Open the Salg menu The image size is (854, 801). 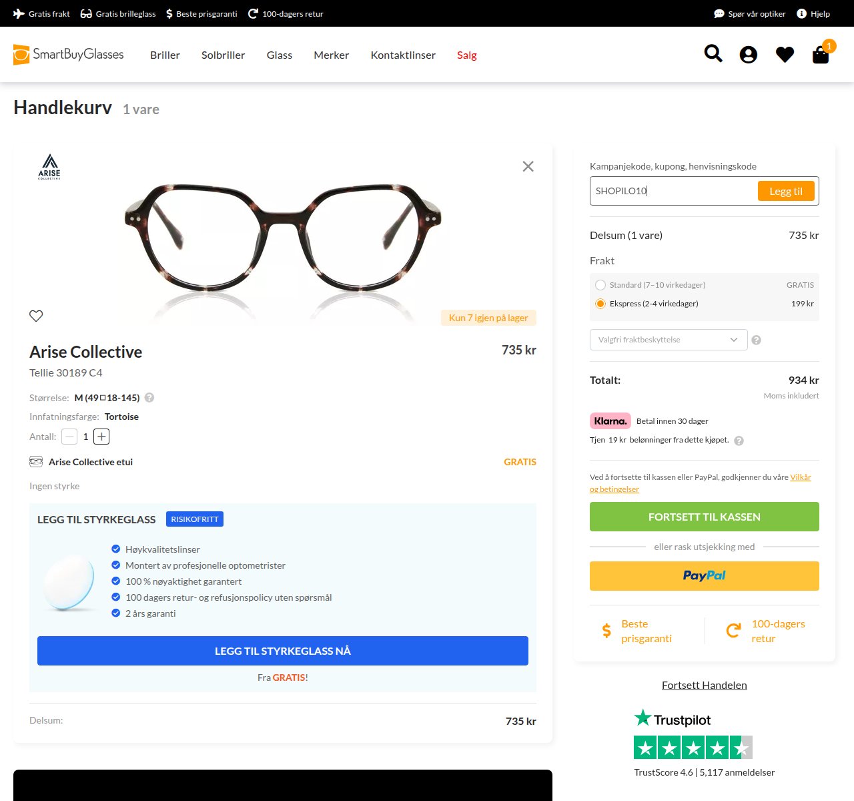click(x=467, y=55)
